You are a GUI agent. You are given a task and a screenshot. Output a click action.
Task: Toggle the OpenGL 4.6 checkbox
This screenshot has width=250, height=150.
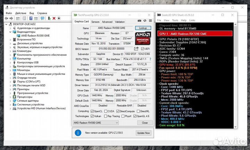tap(135, 116)
